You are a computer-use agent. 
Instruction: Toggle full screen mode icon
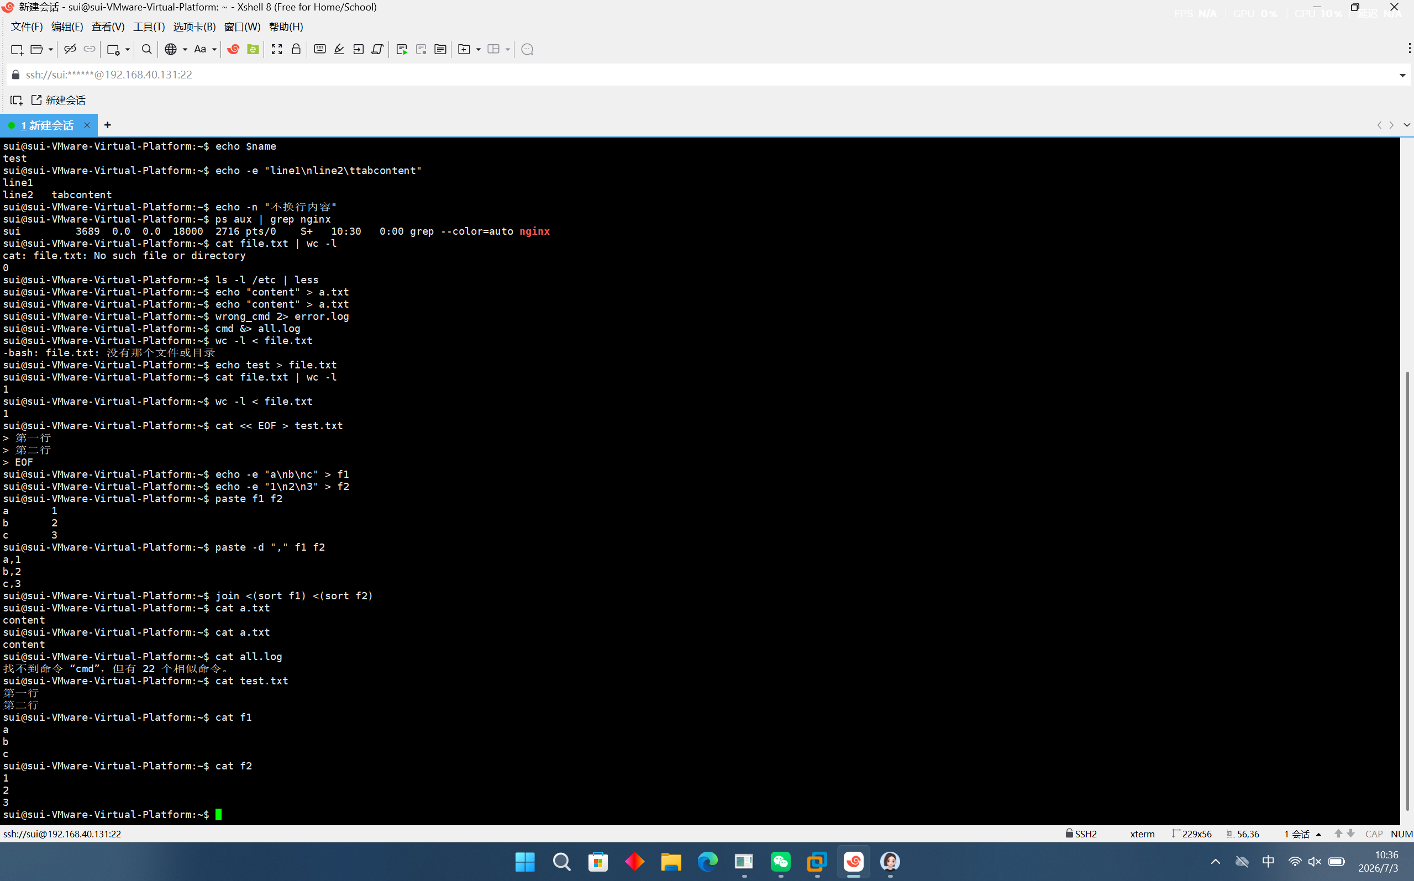coord(277,50)
